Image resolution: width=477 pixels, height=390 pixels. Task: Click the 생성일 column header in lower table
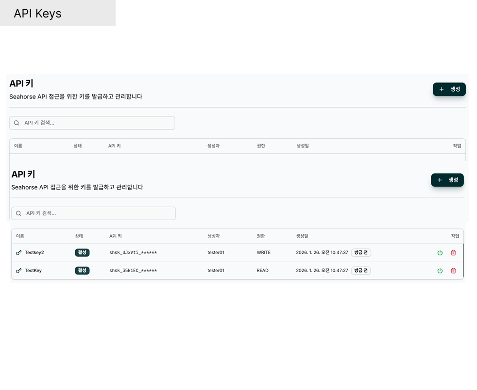[x=302, y=236]
